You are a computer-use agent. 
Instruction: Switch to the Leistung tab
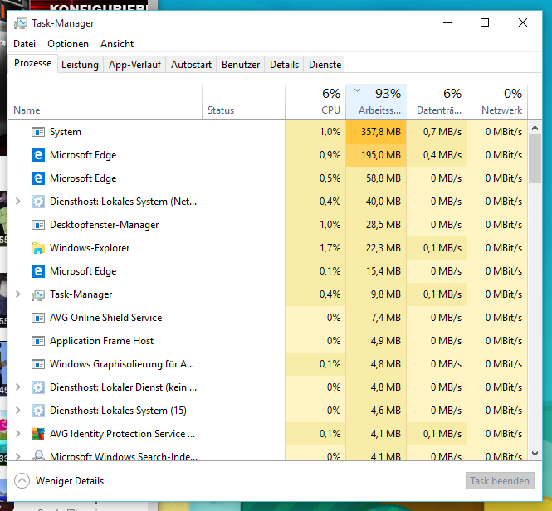click(80, 65)
